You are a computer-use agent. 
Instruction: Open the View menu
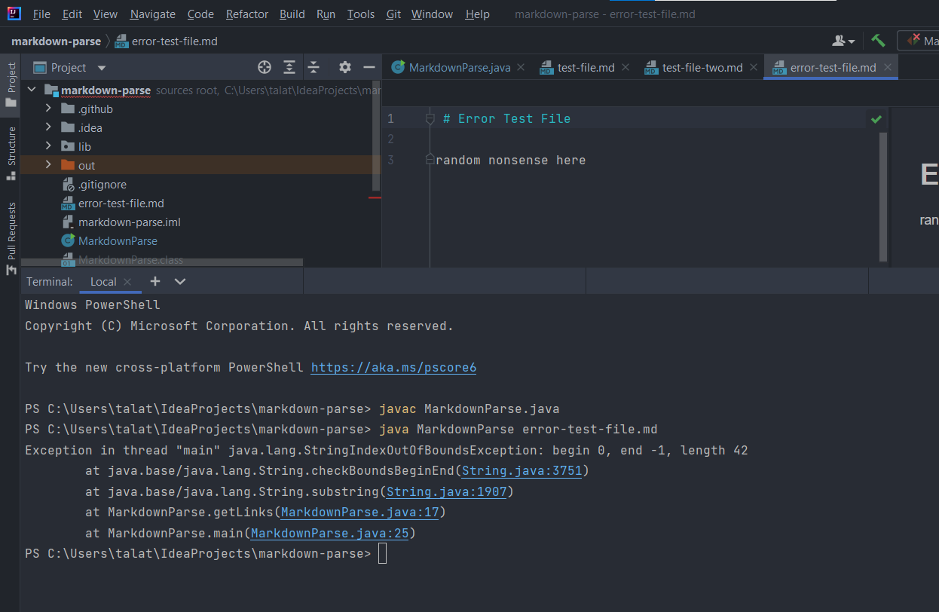pyautogui.click(x=106, y=14)
